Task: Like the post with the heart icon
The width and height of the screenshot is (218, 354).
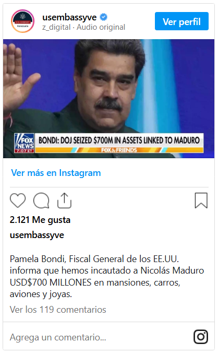Action: click(x=18, y=200)
